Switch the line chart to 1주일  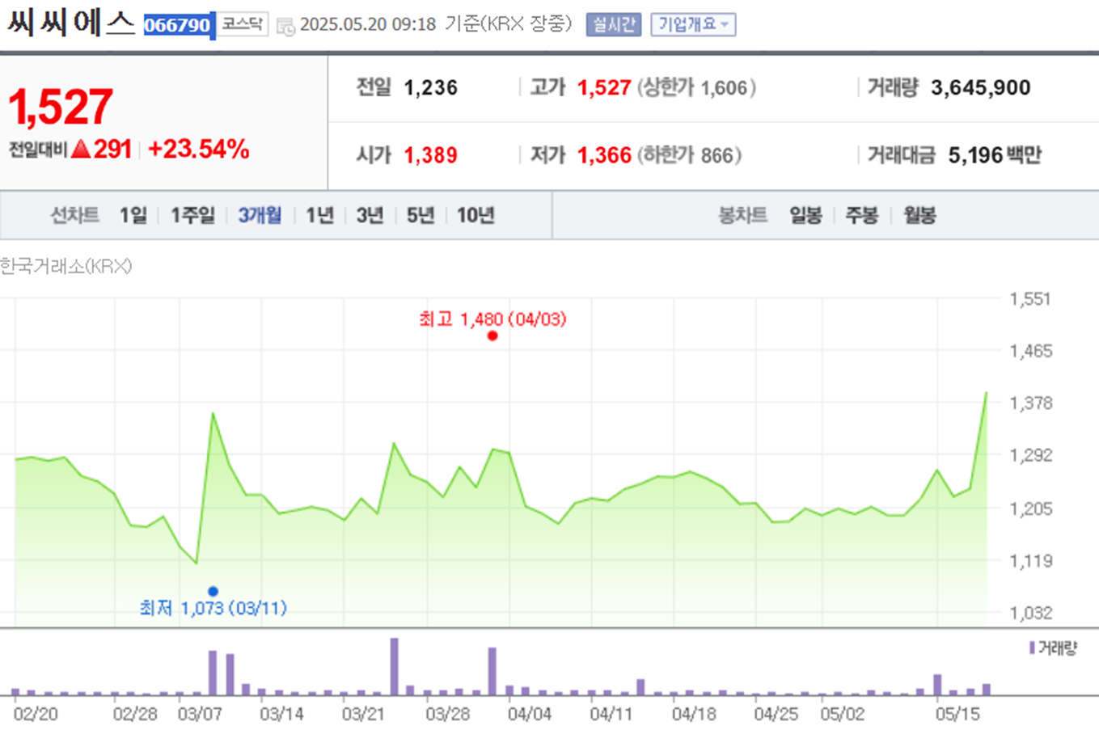[x=192, y=215]
